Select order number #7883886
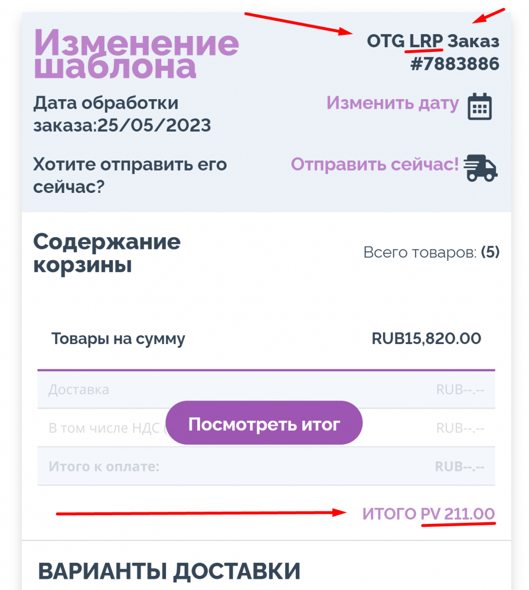529x590 pixels. pos(455,63)
